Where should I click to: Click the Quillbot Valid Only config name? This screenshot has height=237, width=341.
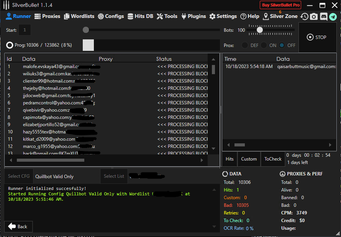(54, 177)
